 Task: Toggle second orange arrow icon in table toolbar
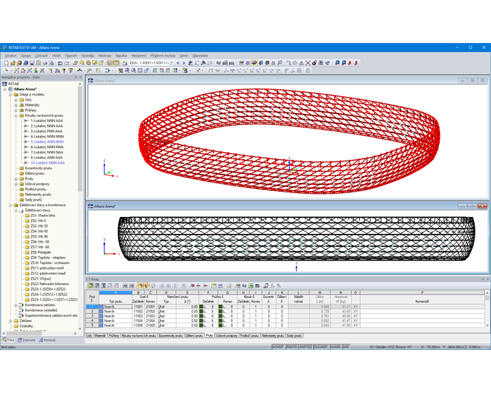coord(147,286)
